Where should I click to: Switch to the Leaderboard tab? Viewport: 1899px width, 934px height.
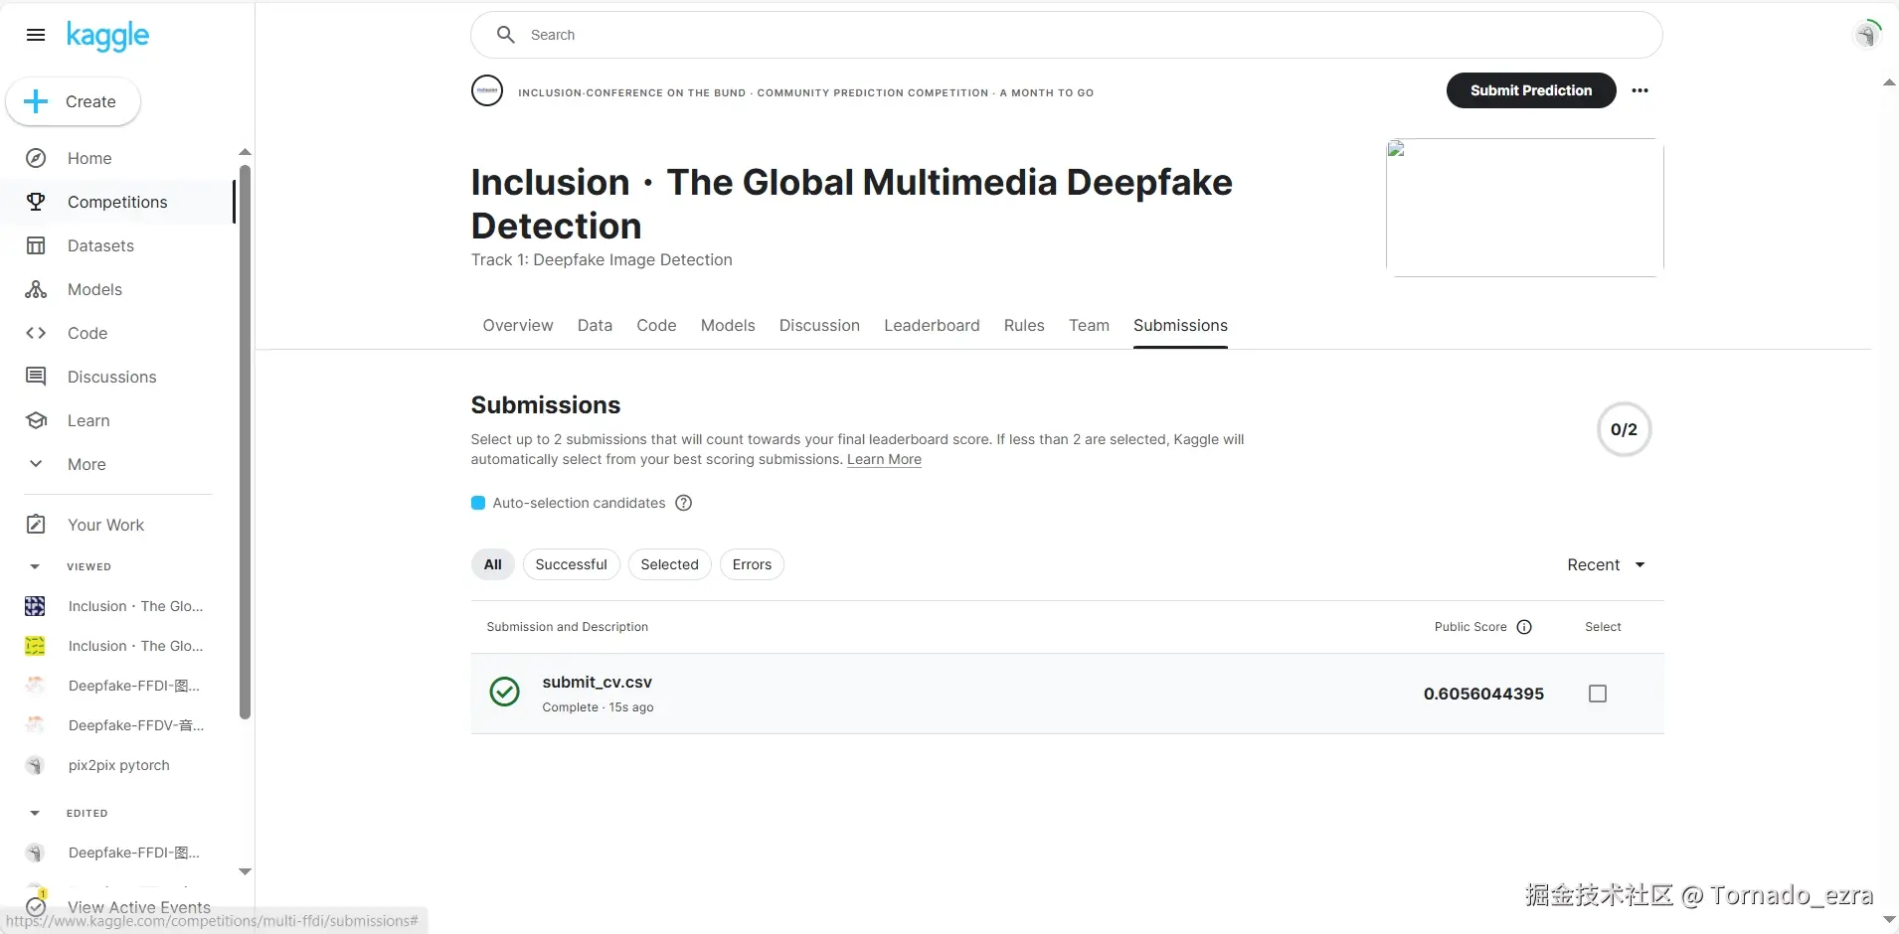click(x=932, y=325)
